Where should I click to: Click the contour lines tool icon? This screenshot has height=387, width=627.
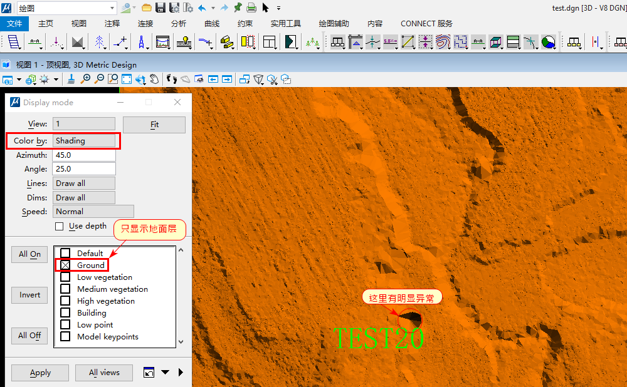click(x=443, y=42)
